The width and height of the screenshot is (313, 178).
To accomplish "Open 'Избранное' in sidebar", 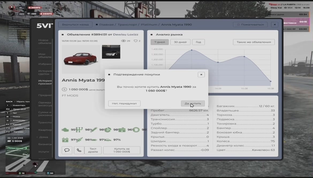I will click(x=45, y=64).
